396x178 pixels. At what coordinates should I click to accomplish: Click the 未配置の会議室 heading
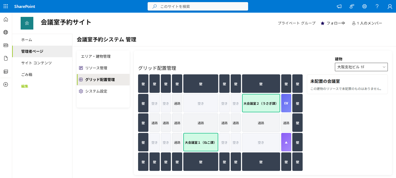click(325, 81)
